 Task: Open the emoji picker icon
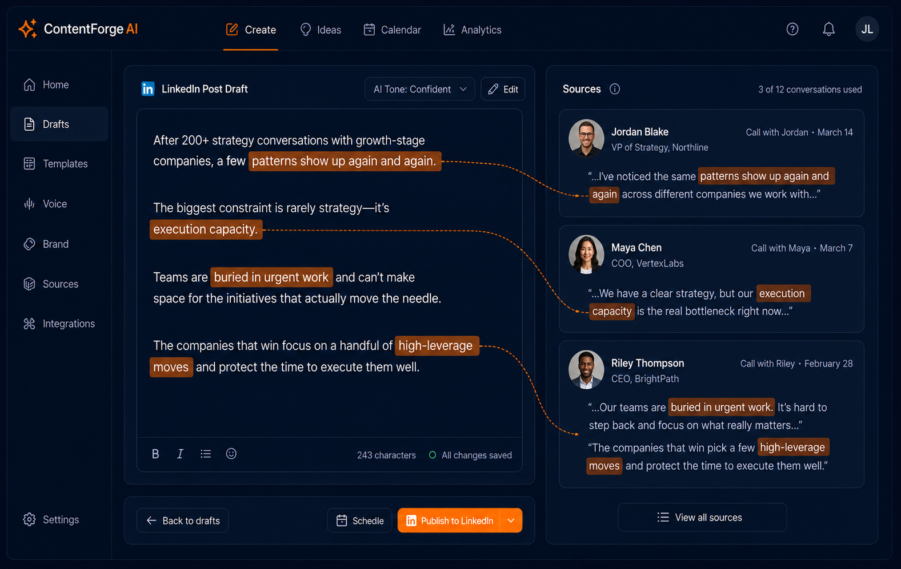231,454
